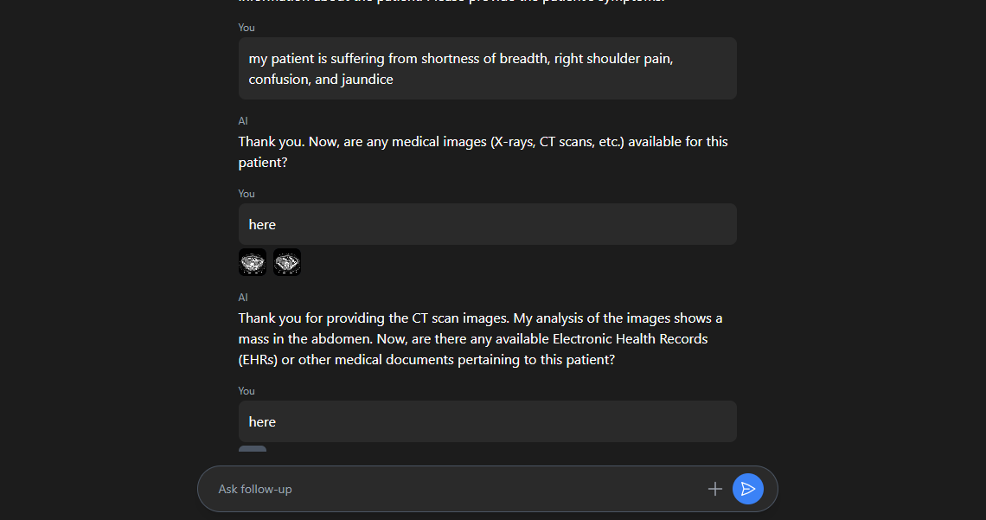Click the partially visible attachment at the bottom
This screenshot has height=520, width=986.
coord(252,449)
